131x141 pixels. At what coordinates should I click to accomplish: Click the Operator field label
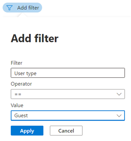(x=21, y=84)
